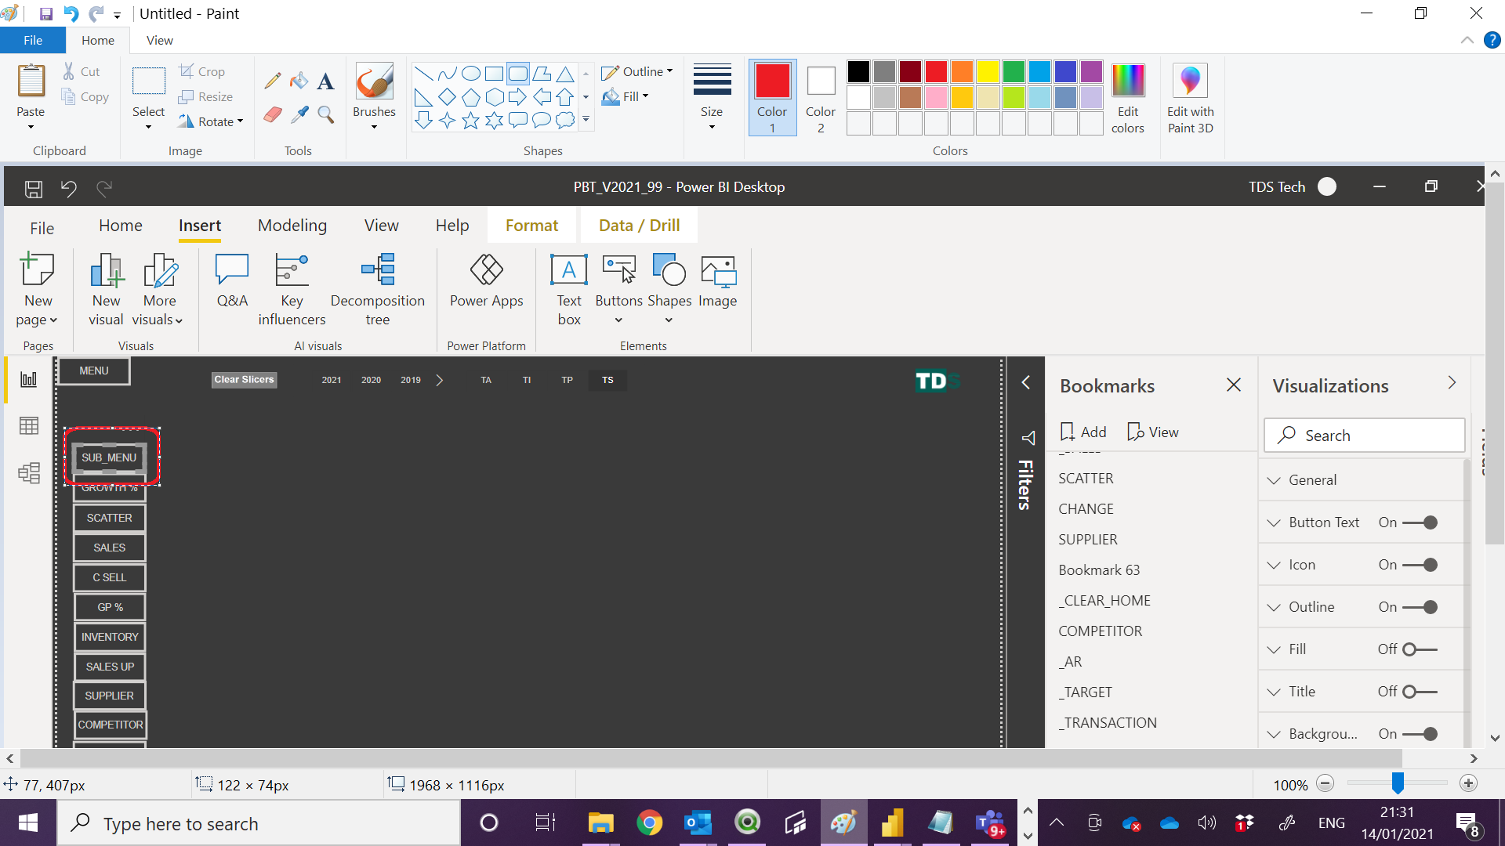Open Power Apps visual

(487, 280)
